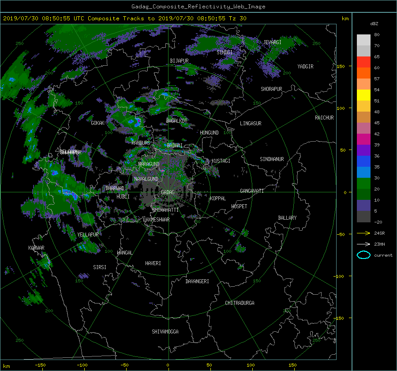397x371 pixels.
Task: Click the DHARWAD city label
Action: [115, 188]
